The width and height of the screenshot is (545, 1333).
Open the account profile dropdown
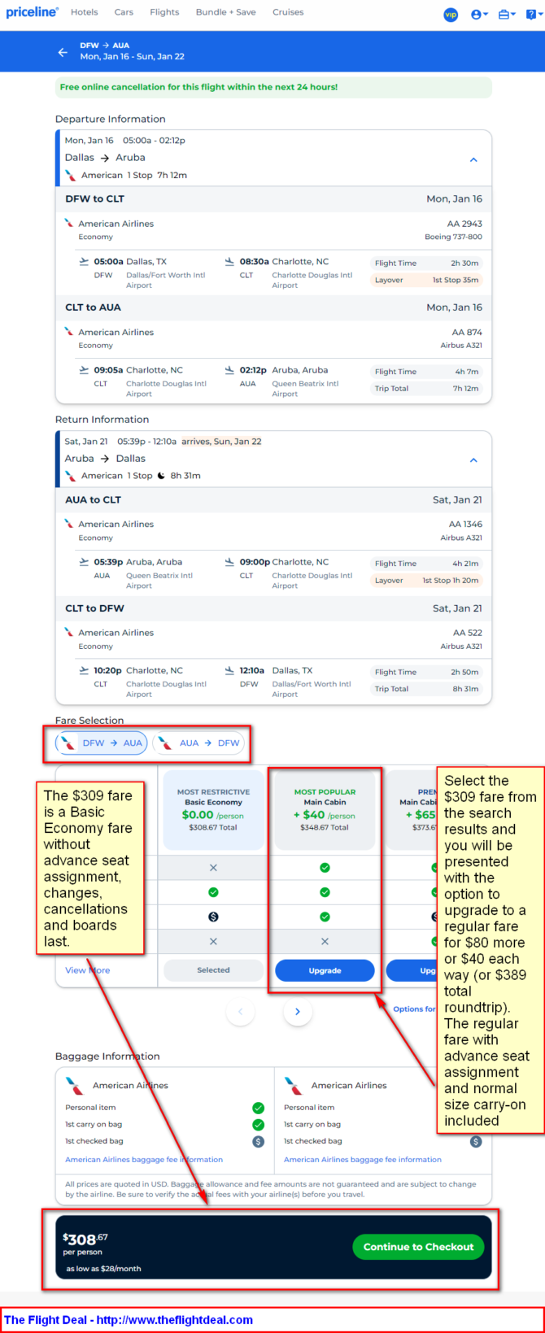click(x=480, y=14)
